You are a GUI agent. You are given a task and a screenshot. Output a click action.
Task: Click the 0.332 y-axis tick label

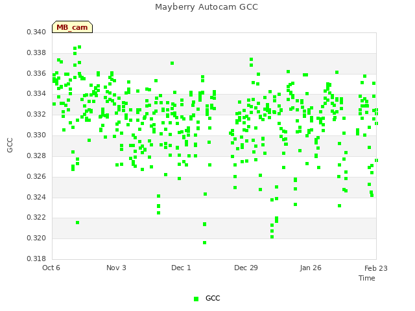coord(36,114)
